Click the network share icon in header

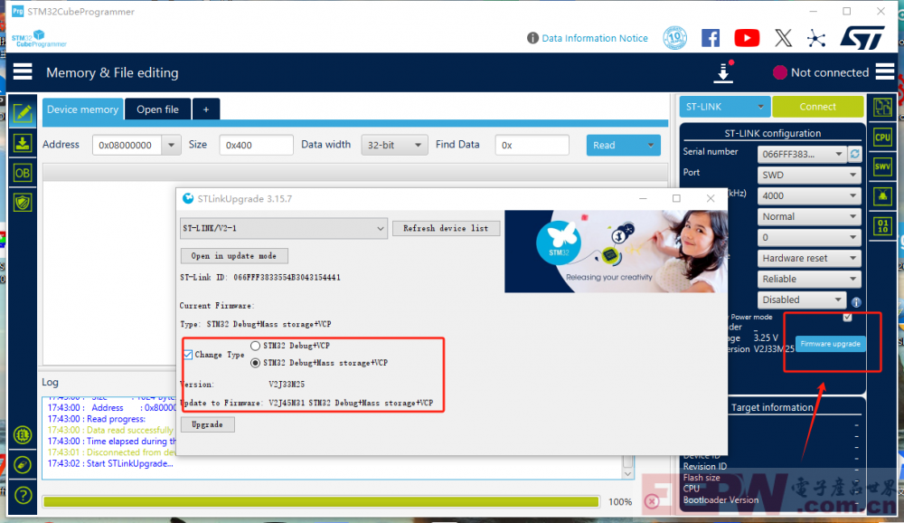point(816,38)
